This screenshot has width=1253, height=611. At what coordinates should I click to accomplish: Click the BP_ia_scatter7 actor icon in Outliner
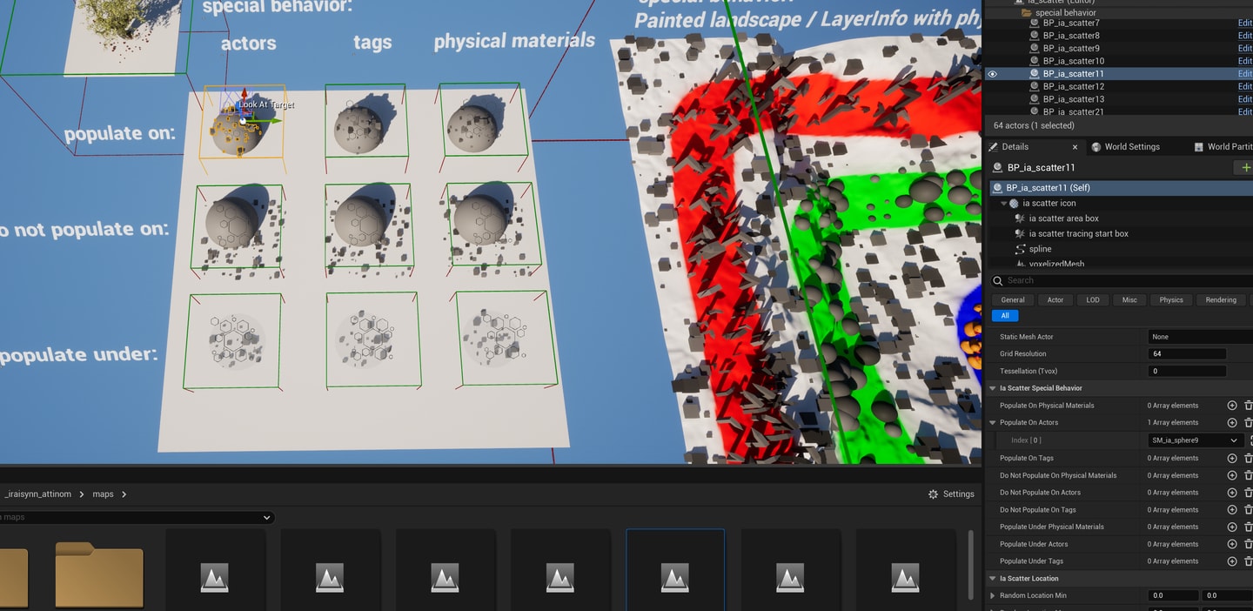pos(1034,23)
